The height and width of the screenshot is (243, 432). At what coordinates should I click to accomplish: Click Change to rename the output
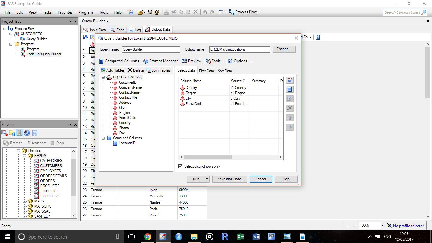(284, 49)
